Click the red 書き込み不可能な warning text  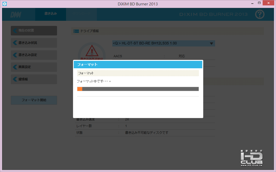coord(92,59)
